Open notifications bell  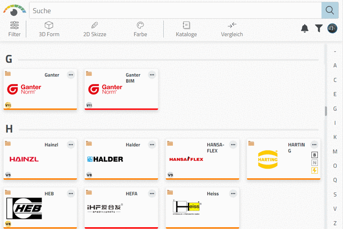tap(305, 28)
